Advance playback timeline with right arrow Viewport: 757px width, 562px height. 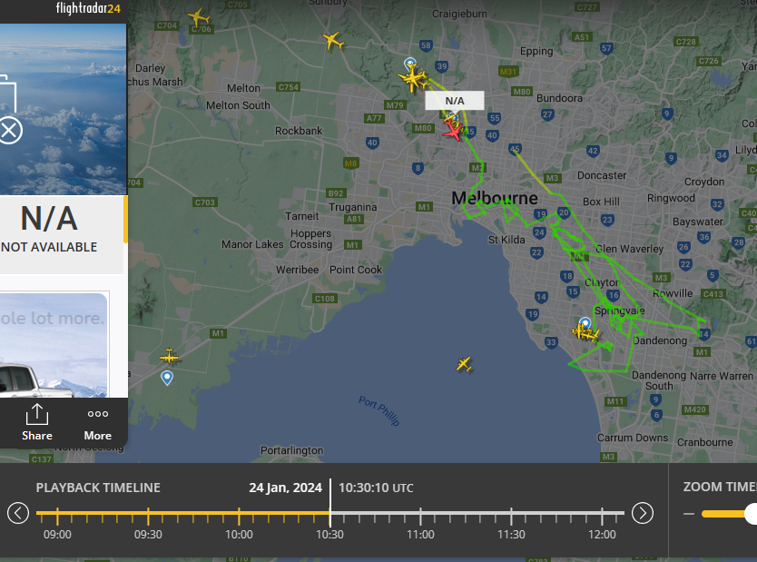(x=642, y=513)
